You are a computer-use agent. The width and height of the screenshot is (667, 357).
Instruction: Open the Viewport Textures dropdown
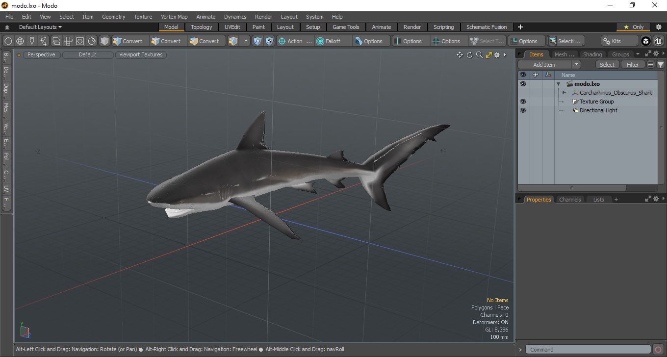pos(141,55)
